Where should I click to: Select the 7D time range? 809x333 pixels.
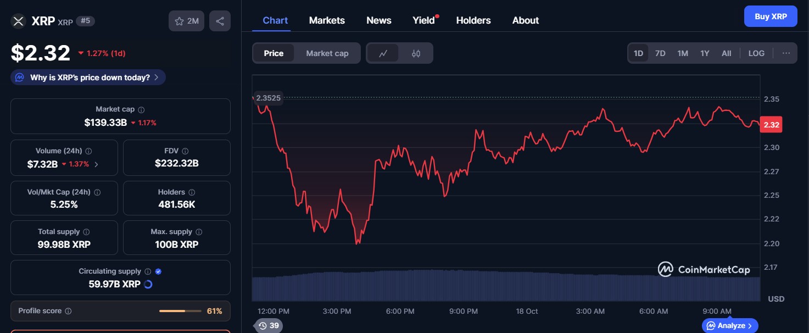(660, 53)
